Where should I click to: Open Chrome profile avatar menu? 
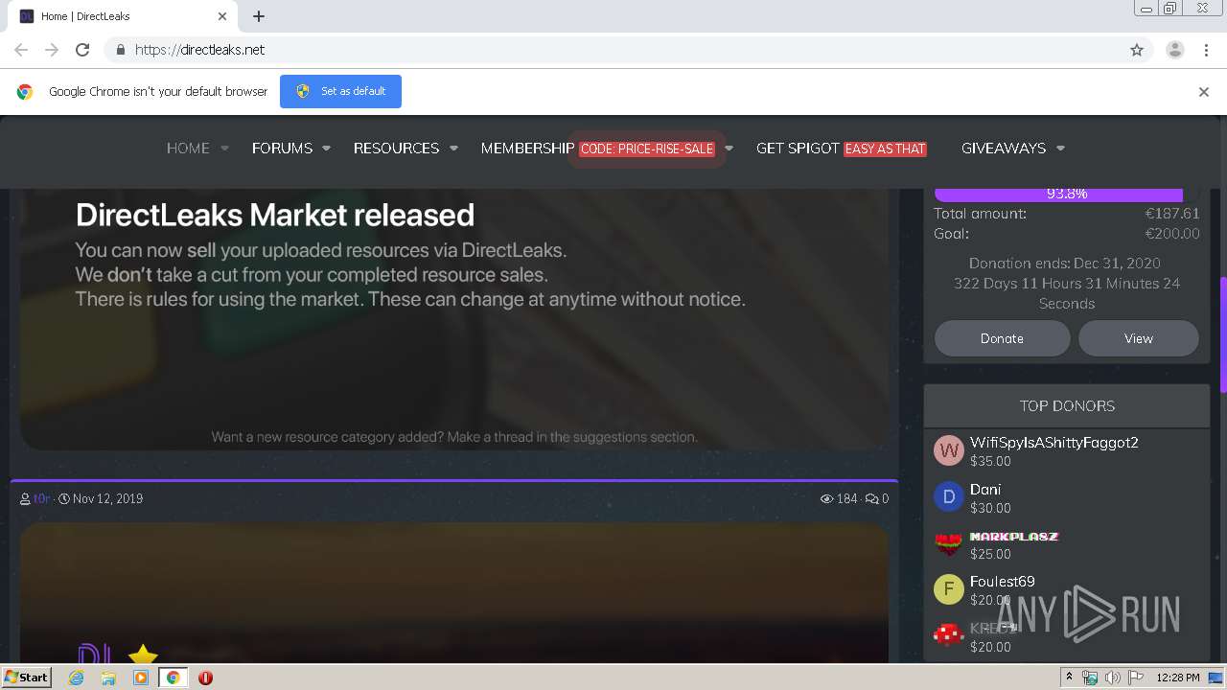click(x=1175, y=50)
